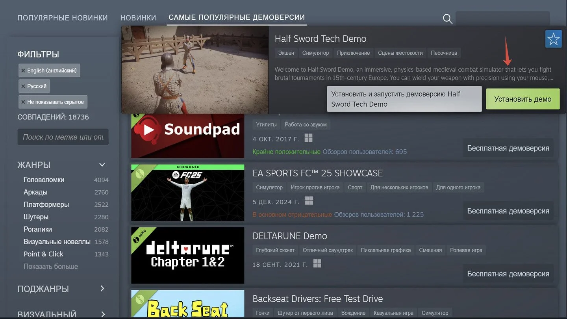
Task: Filter by the Point & Click genre
Action: 43,254
